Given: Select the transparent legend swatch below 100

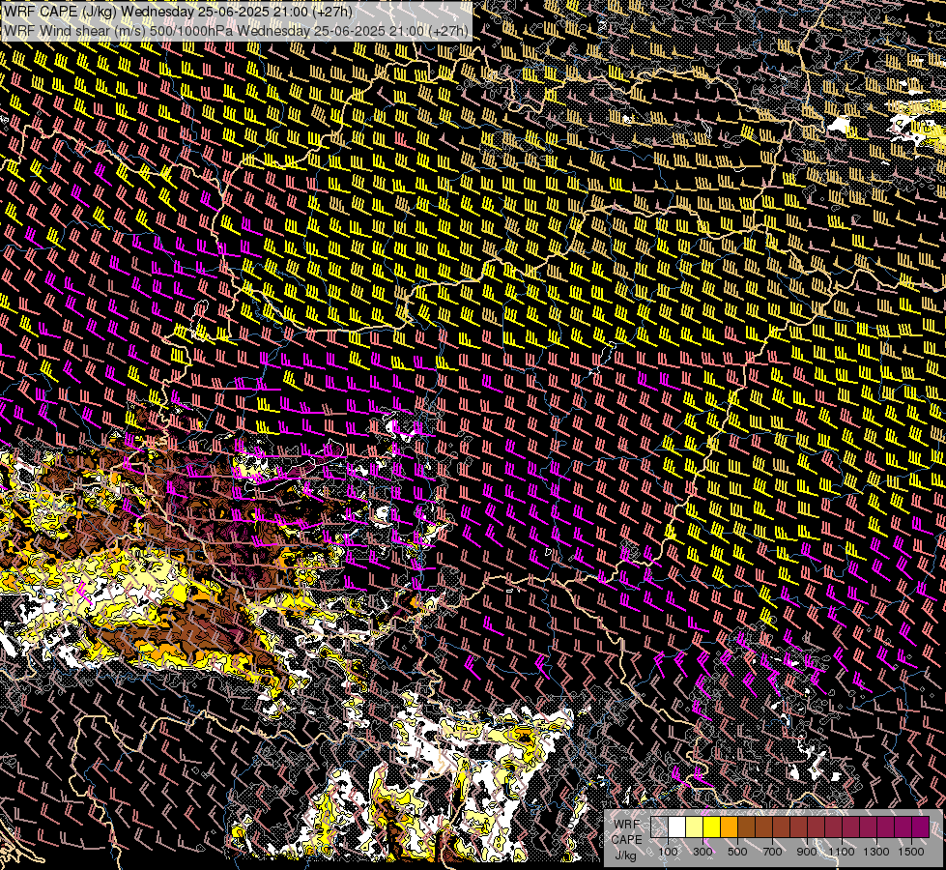Looking at the screenshot, I should 659,827.
